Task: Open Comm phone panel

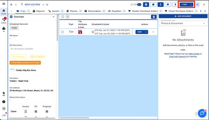Action: pyautogui.click(x=4, y=20)
